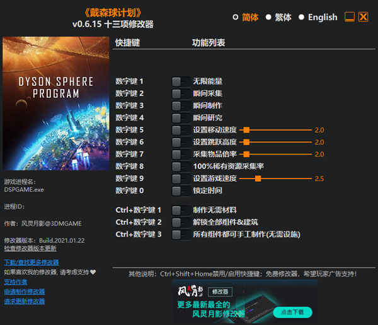Open 下载/查找更多修改器 link
This screenshot has height=325, width=378.
[x=31, y=262]
